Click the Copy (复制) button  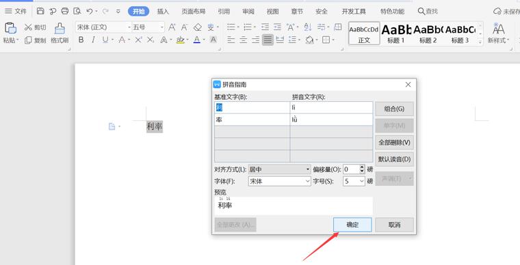(35, 40)
